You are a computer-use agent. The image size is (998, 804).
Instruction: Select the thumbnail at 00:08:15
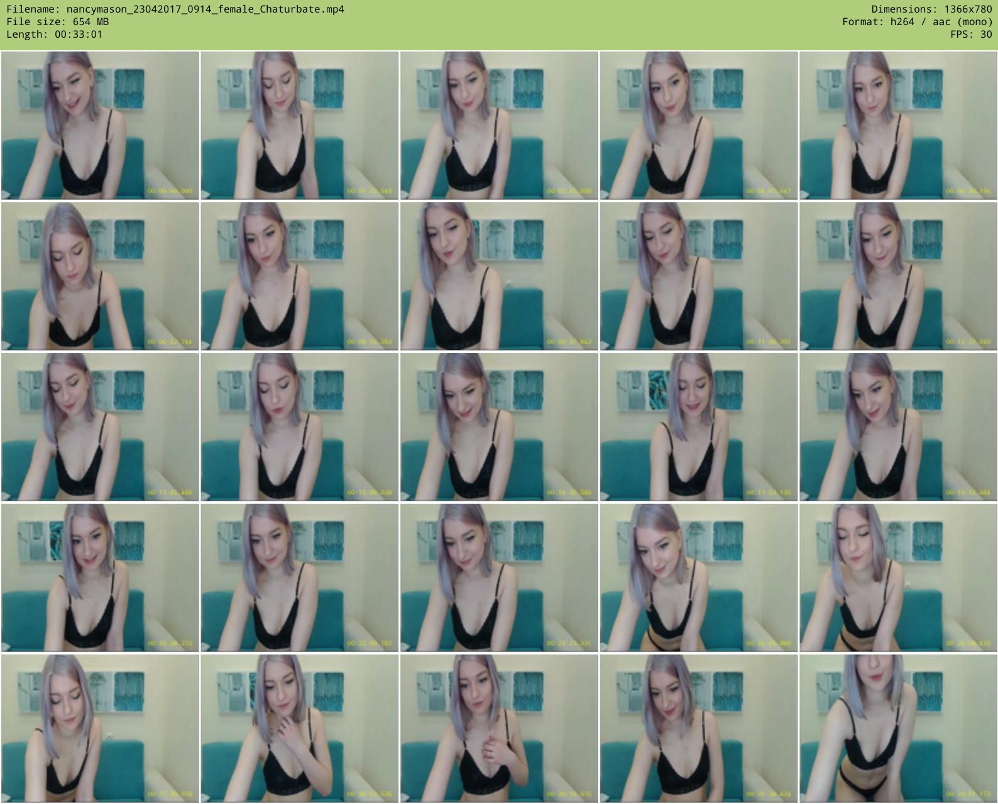(x=299, y=276)
